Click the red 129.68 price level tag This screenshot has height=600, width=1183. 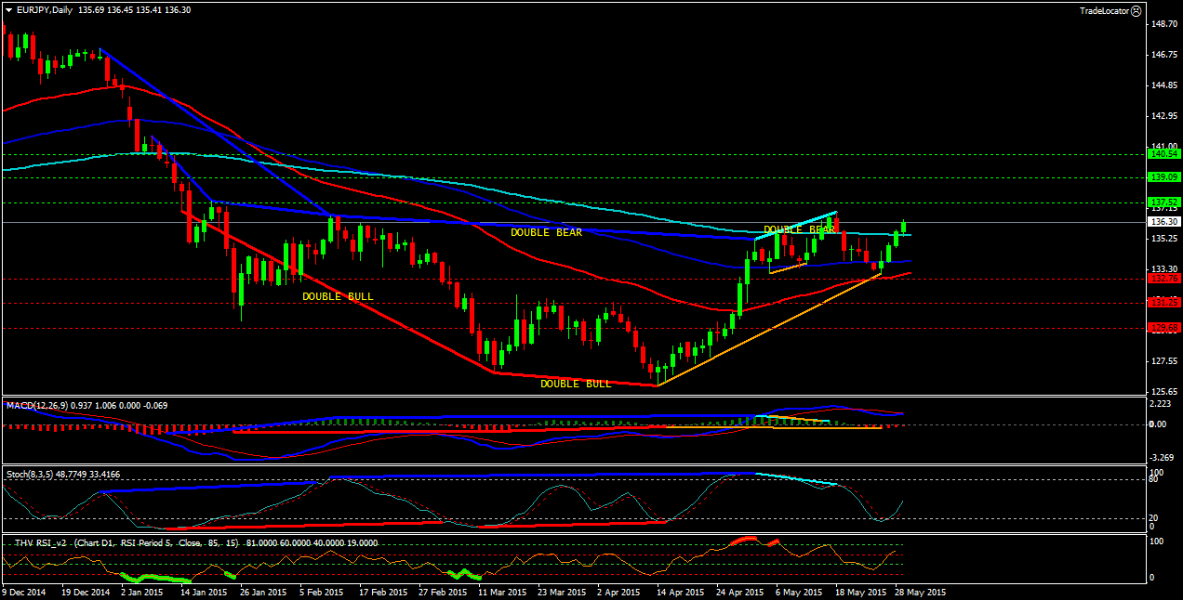tap(1164, 327)
